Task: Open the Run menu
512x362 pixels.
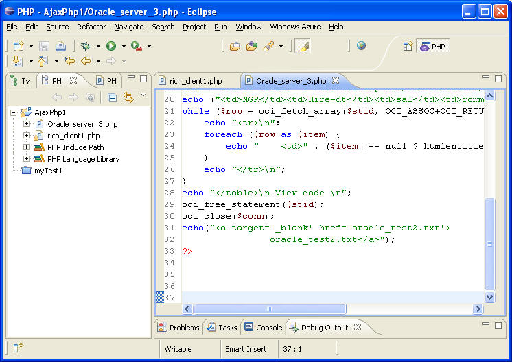Action: click(x=221, y=27)
